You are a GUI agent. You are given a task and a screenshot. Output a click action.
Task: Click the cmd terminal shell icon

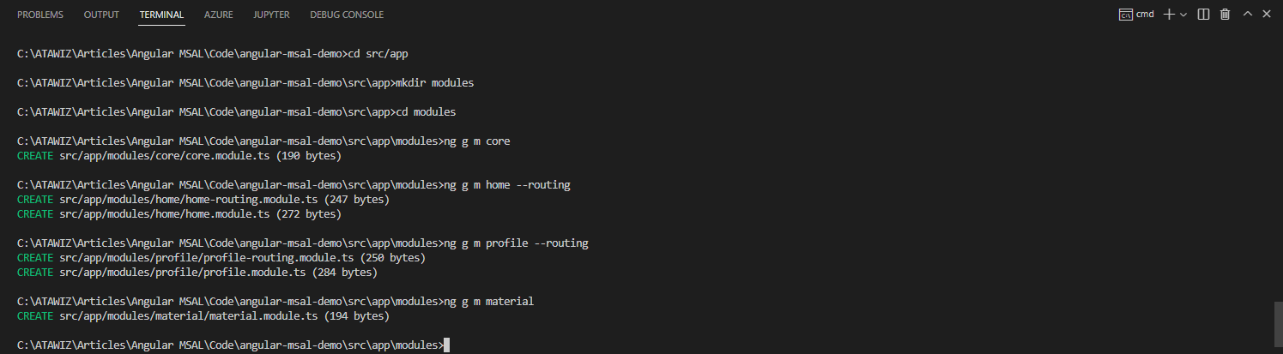point(1124,15)
